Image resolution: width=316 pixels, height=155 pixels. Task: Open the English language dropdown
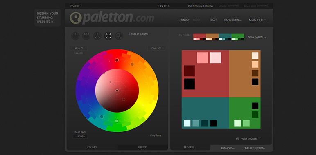click(x=76, y=6)
